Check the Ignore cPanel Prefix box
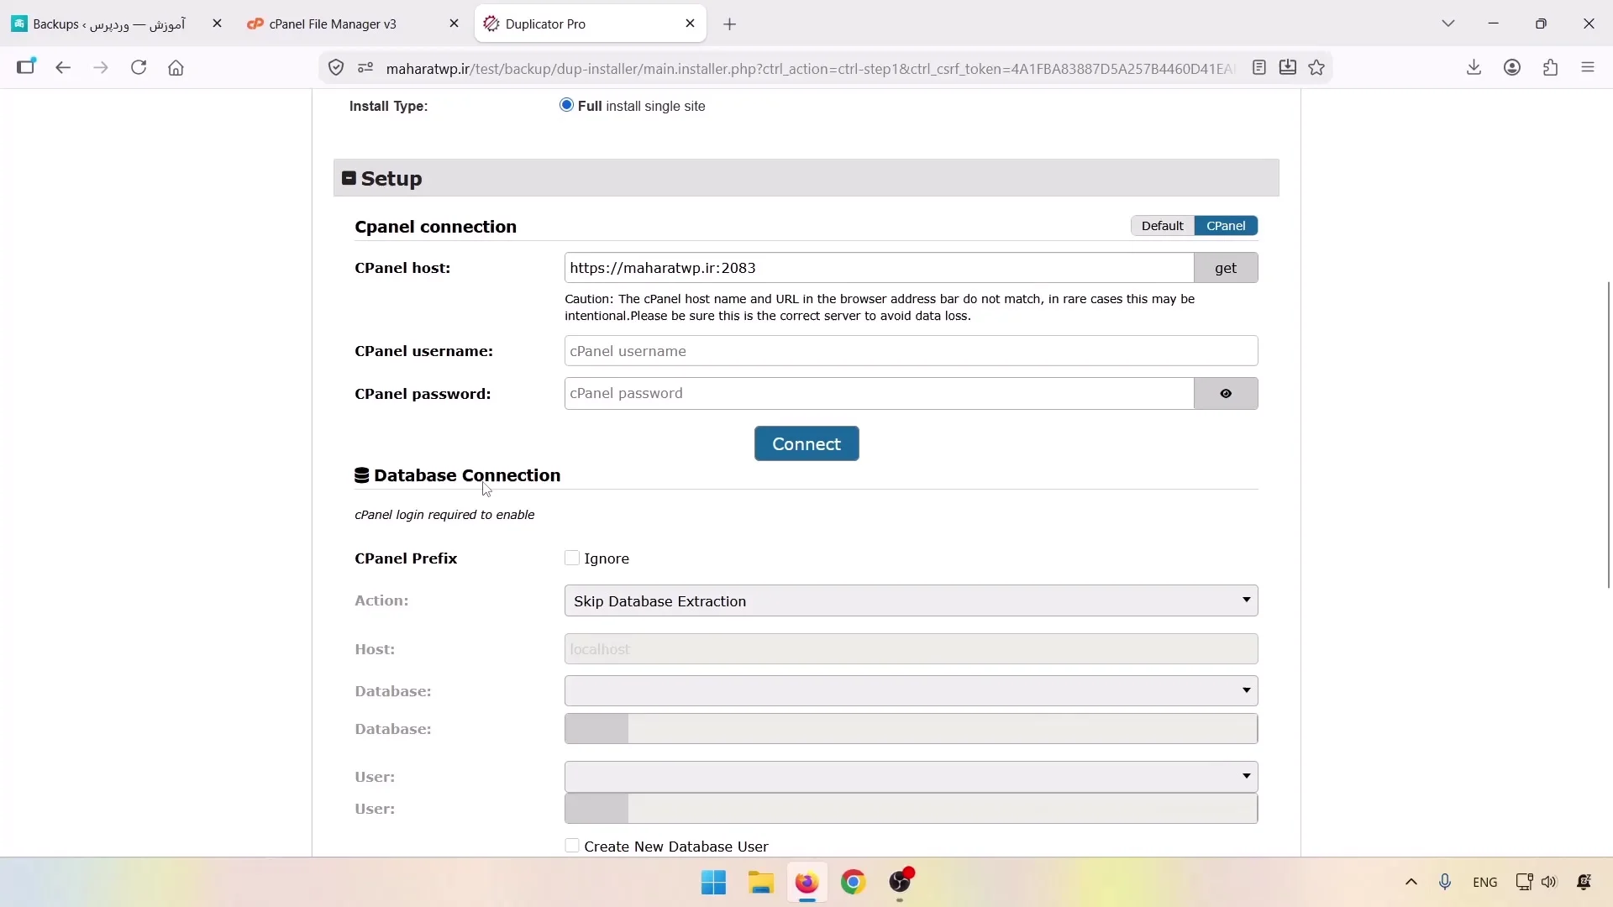Image resolution: width=1613 pixels, height=907 pixels. coord(572,558)
